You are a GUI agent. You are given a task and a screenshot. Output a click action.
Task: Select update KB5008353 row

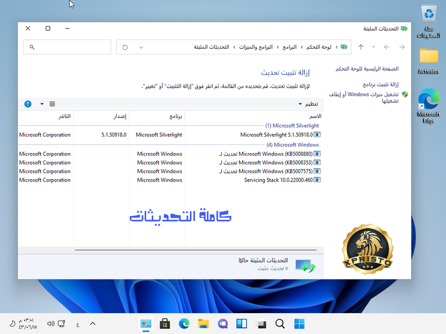170,162
